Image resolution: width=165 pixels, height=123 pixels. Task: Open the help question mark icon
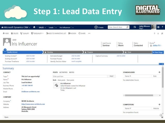point(162,27)
